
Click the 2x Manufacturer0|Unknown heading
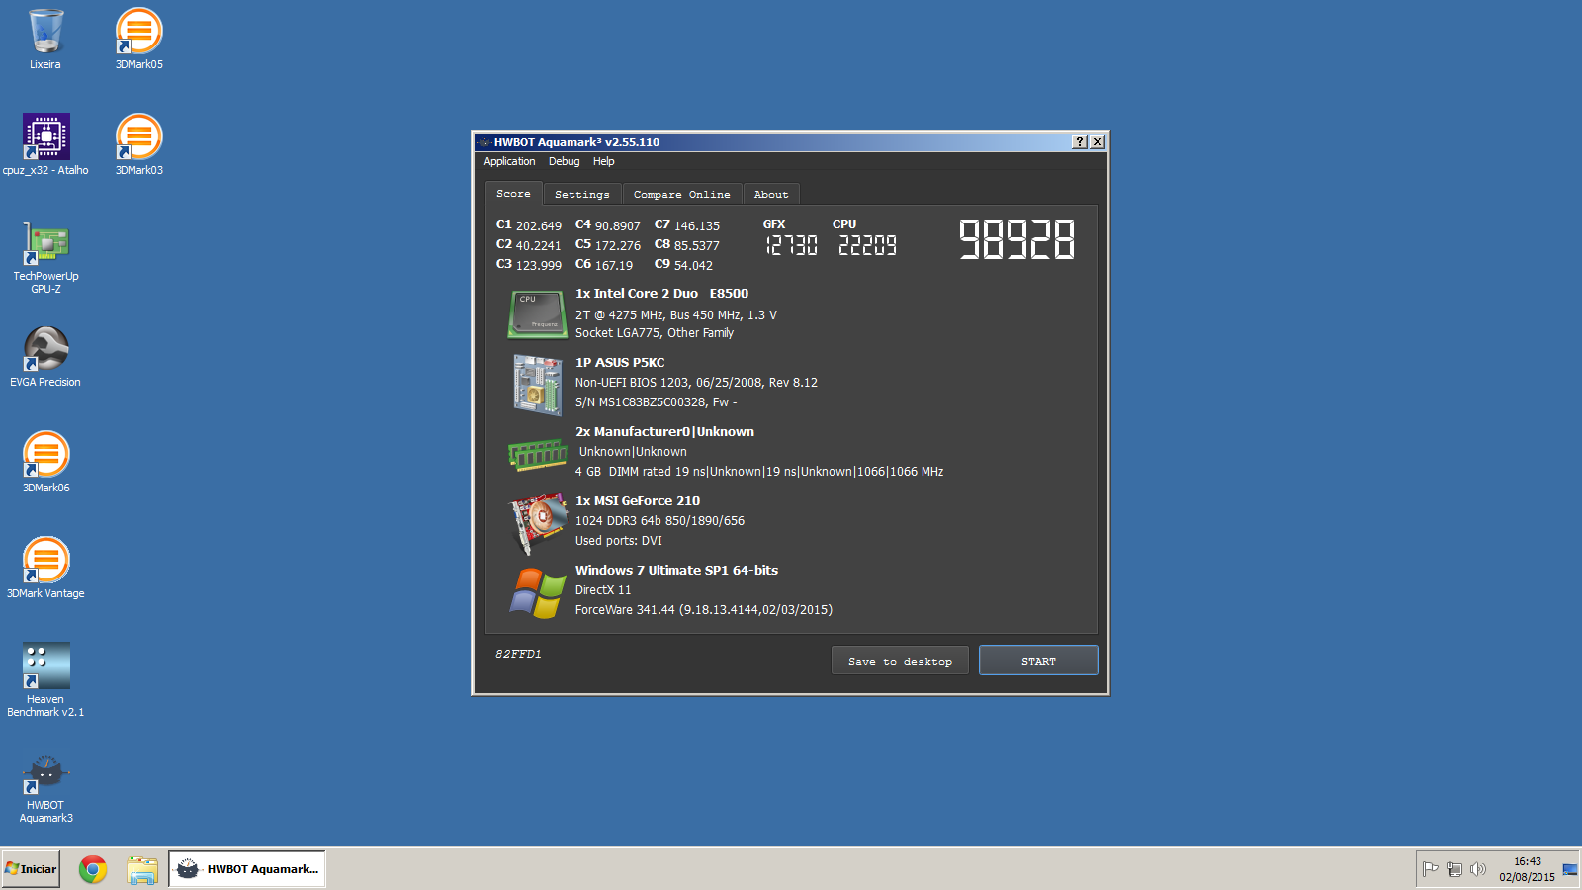664,431
